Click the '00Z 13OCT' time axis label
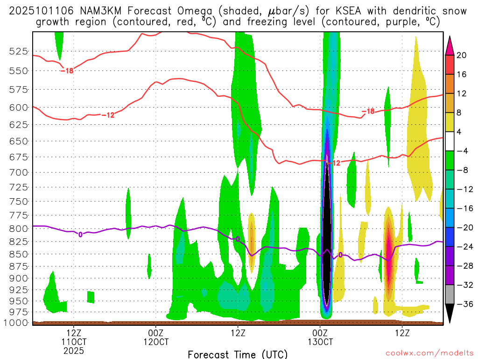This screenshot has width=478, height=359. coord(320,337)
